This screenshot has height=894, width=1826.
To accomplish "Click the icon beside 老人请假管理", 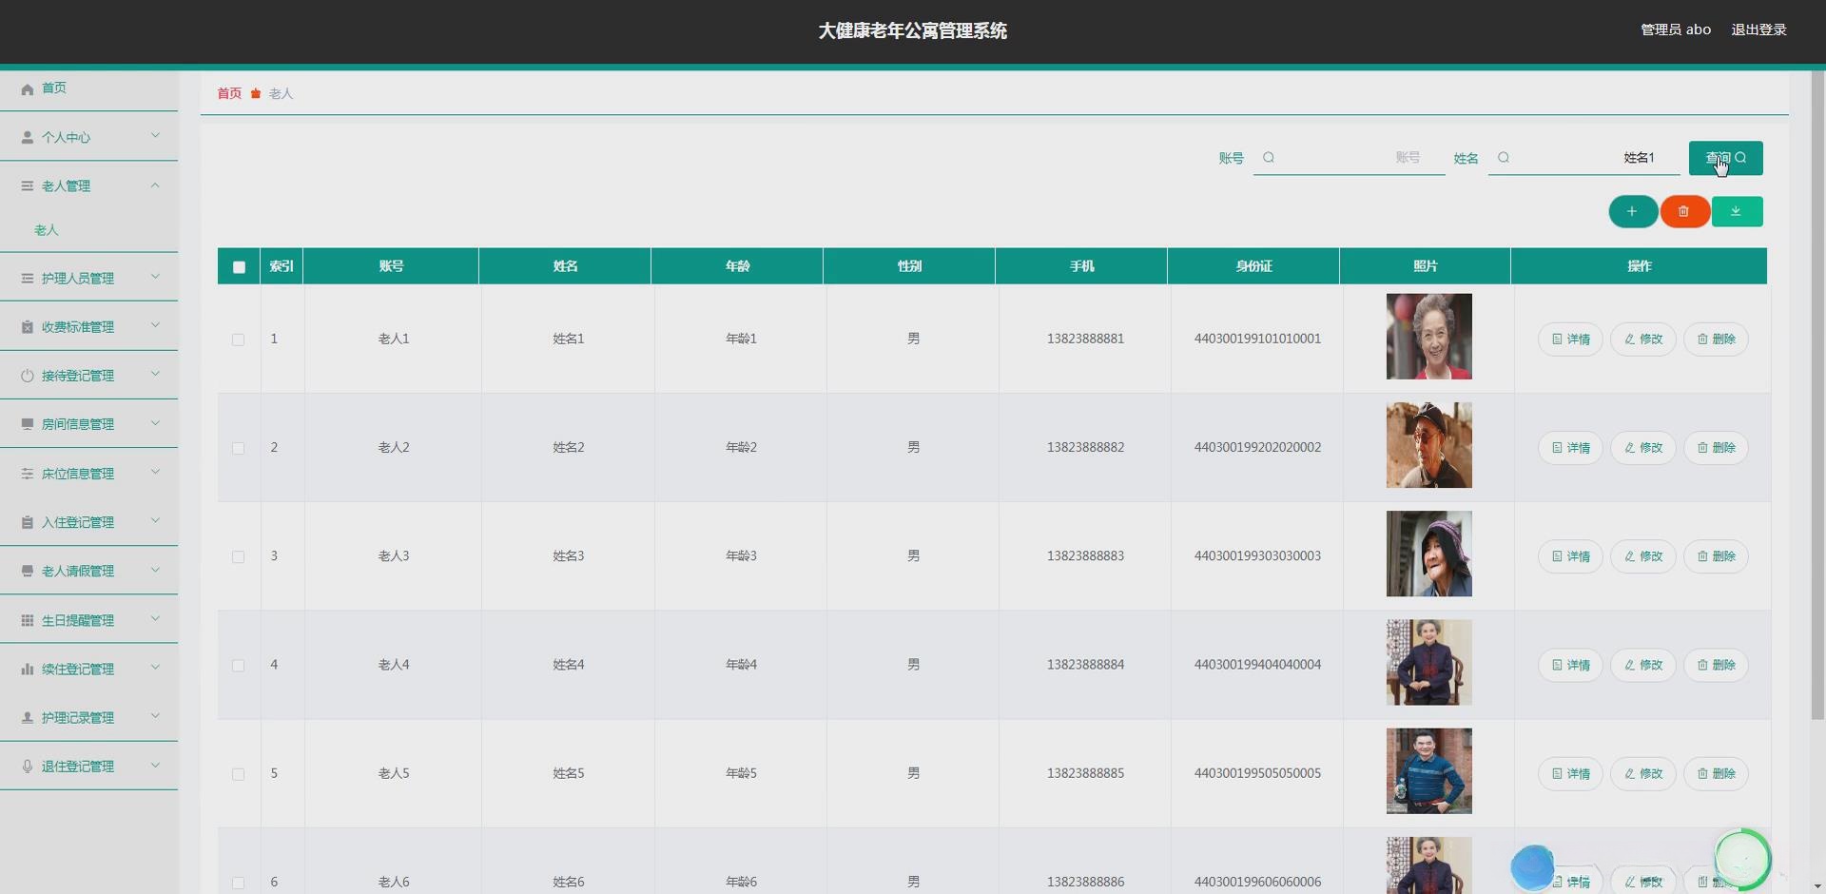I will point(28,571).
